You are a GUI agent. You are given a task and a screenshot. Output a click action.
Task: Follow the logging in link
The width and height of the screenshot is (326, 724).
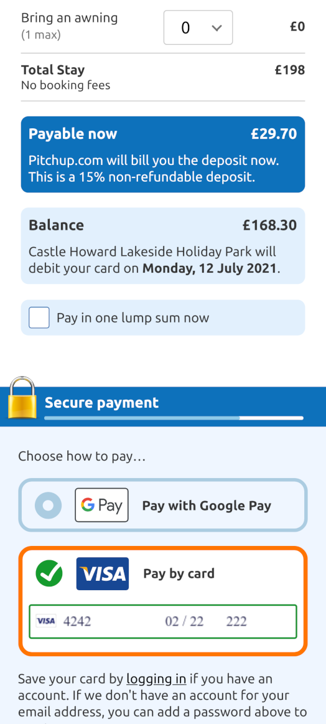pyautogui.click(x=156, y=679)
